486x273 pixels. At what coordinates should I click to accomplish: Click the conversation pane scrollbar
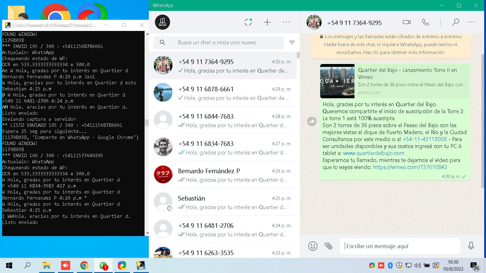[483, 121]
